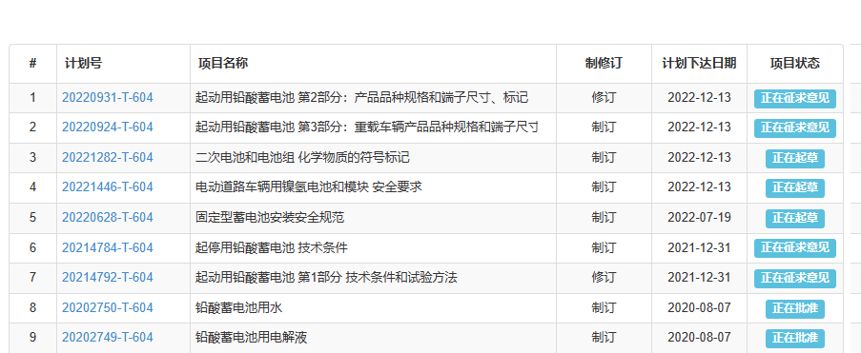Click the 计划下达日期 column header
Viewport: 861px width, 353px height.
(x=699, y=64)
